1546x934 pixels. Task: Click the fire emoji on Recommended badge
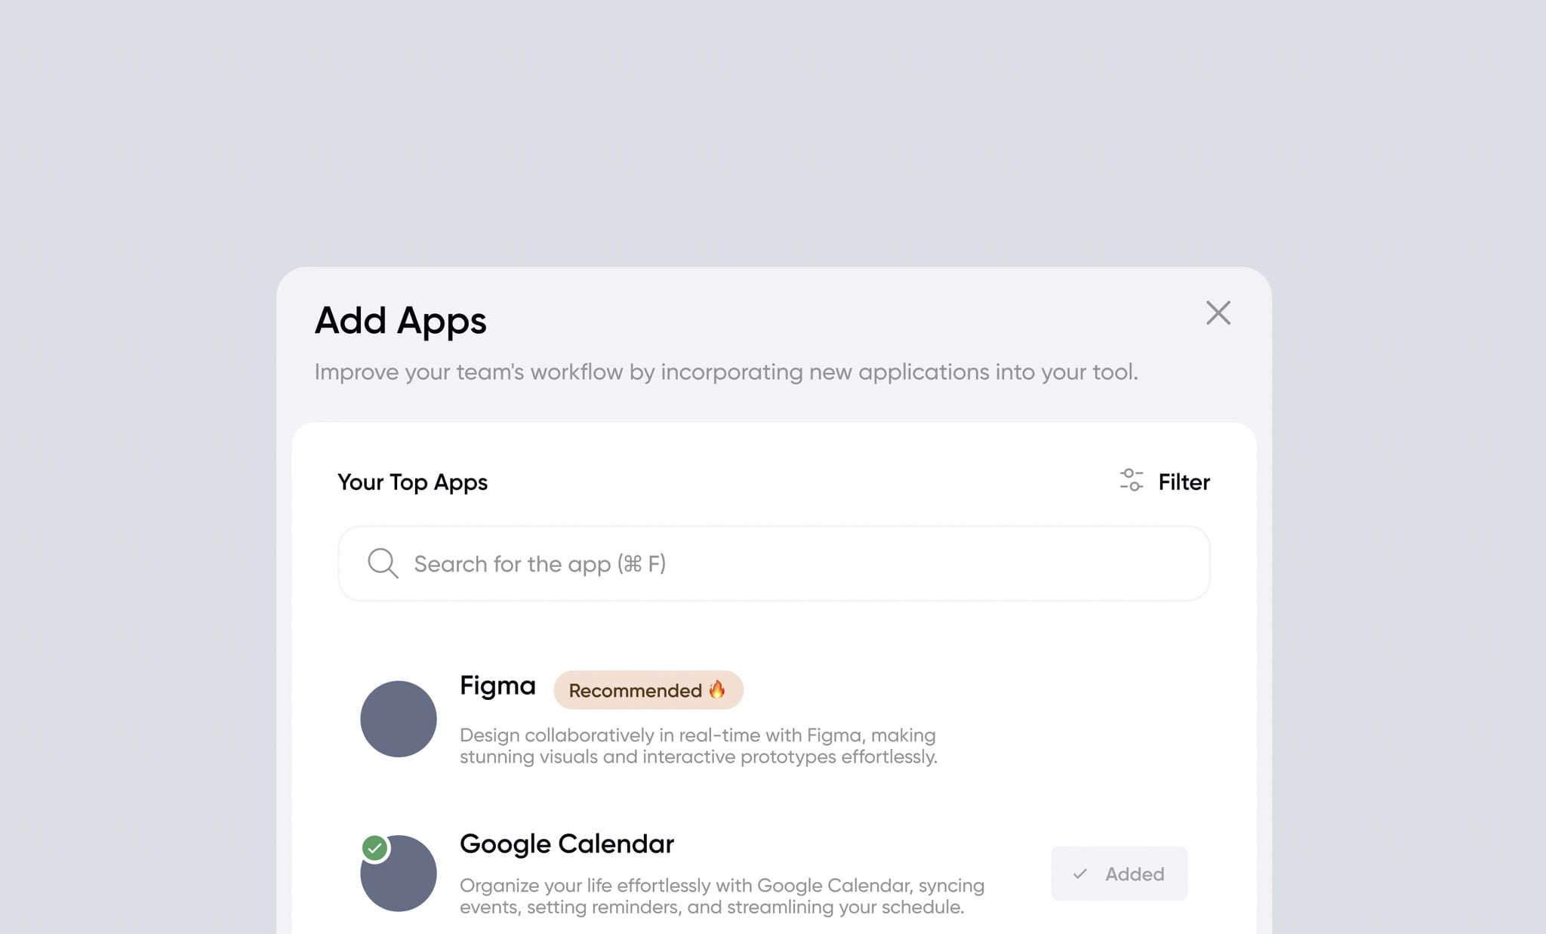717,689
